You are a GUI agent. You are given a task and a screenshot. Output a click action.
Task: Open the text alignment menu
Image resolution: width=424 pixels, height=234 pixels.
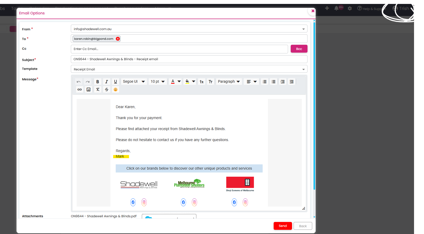pos(251,82)
